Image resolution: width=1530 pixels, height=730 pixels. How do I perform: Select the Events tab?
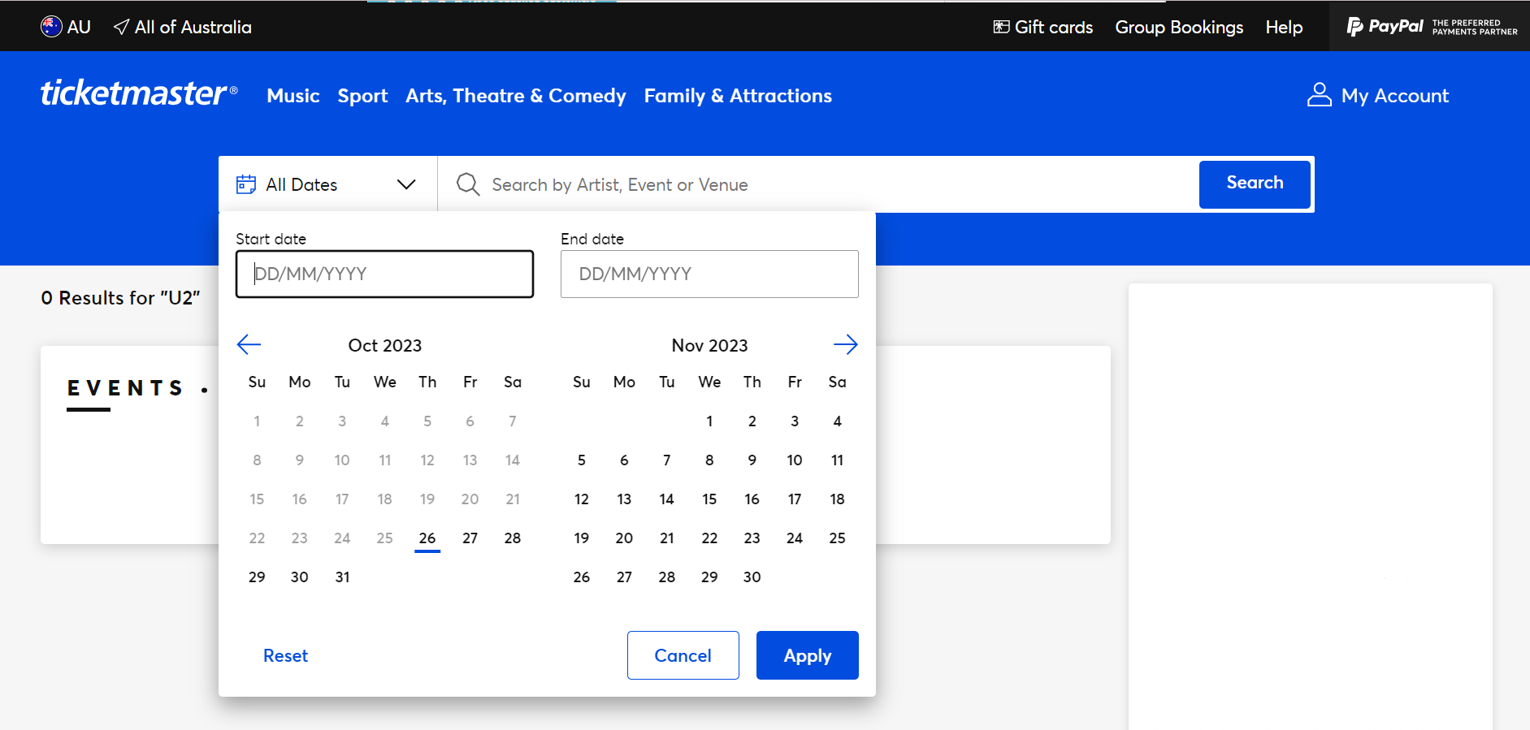point(127,387)
